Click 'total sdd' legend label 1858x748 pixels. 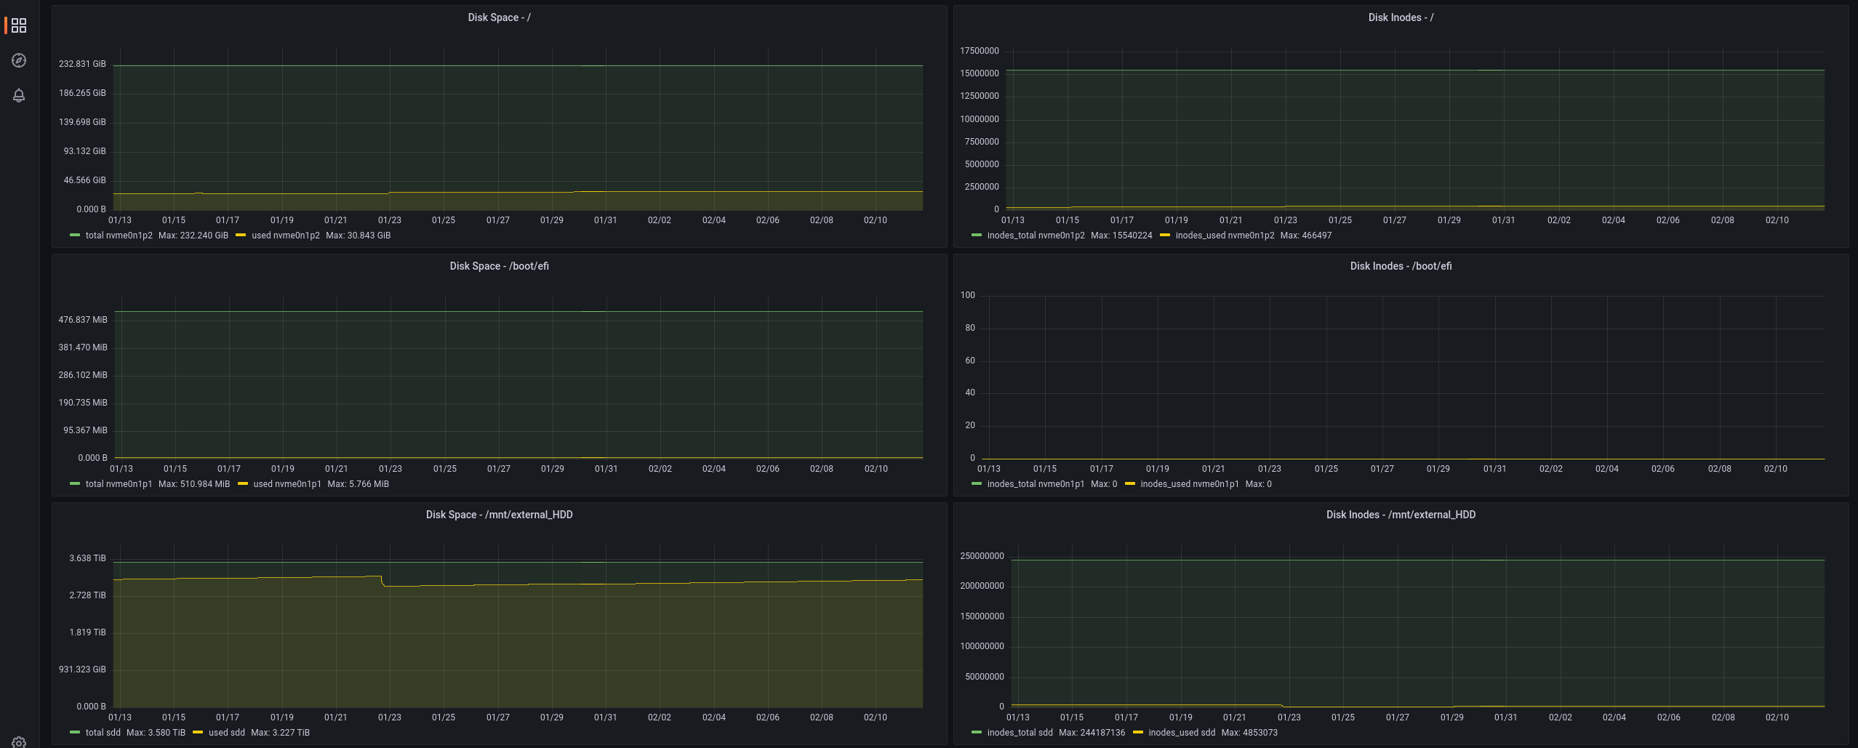(x=103, y=733)
